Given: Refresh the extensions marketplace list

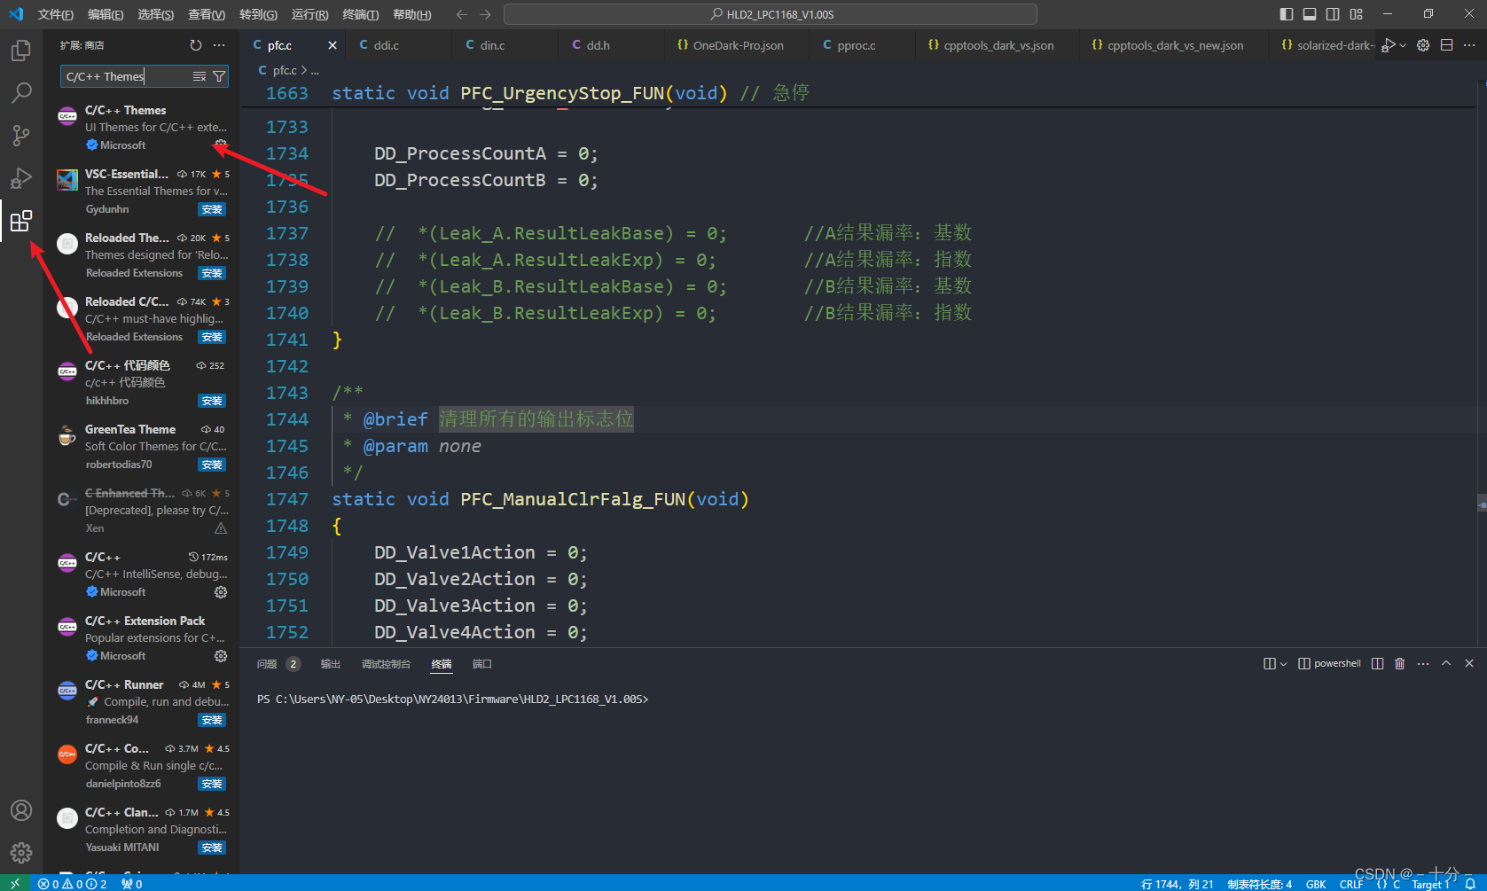Looking at the screenshot, I should click(x=196, y=45).
